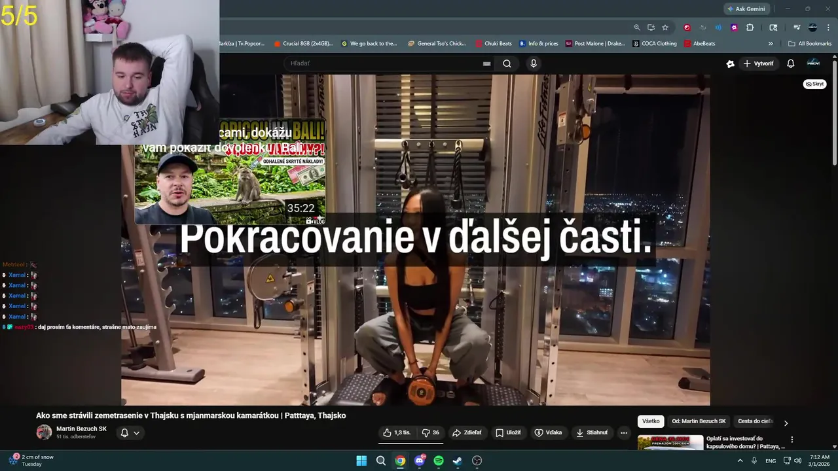Click the Ask Gemini button

(x=746, y=9)
